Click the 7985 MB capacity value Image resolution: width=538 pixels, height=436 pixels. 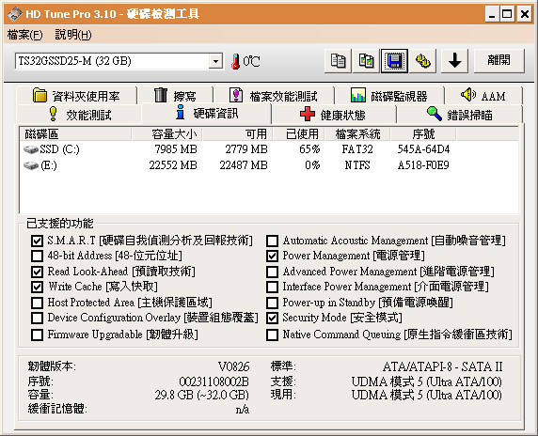point(176,149)
